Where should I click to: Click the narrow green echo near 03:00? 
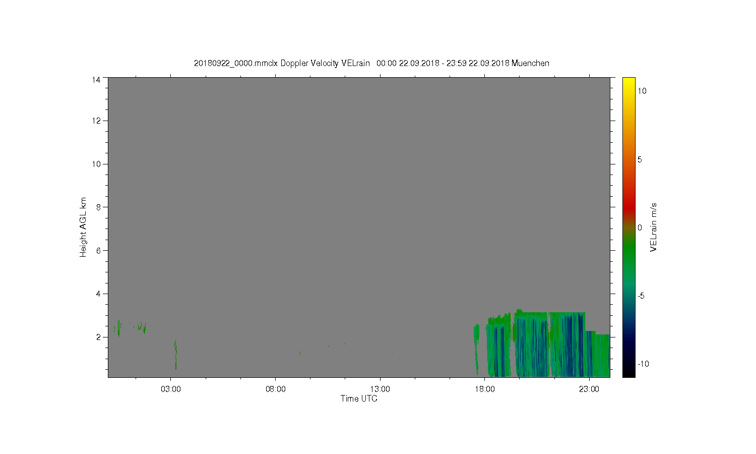(x=175, y=355)
